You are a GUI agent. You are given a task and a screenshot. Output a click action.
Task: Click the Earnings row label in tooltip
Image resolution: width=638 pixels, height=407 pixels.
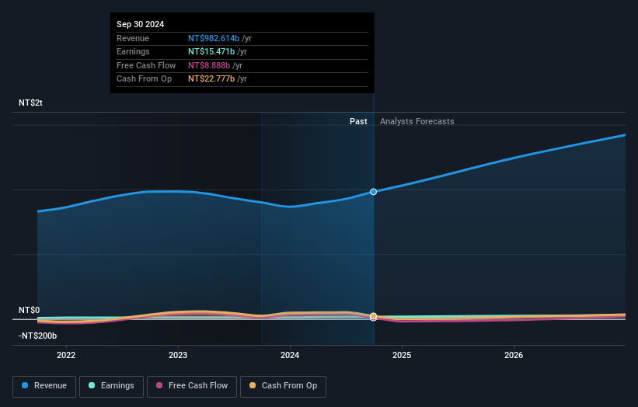coord(133,51)
